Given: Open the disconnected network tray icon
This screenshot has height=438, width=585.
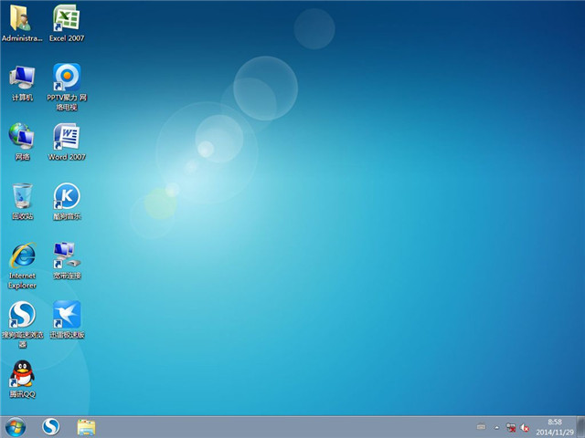Looking at the screenshot, I should coord(510,427).
